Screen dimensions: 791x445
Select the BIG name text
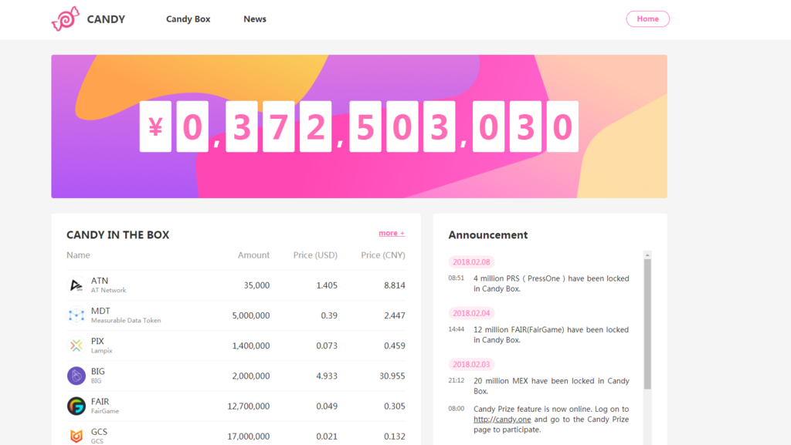pos(98,372)
